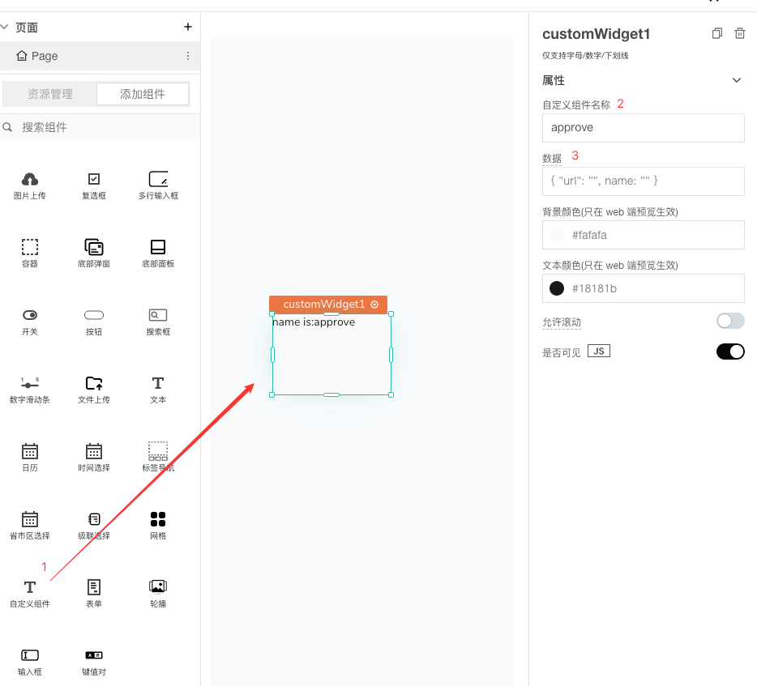Turn off the 是否可见 visibility toggle
The image size is (757, 686).
(x=730, y=352)
